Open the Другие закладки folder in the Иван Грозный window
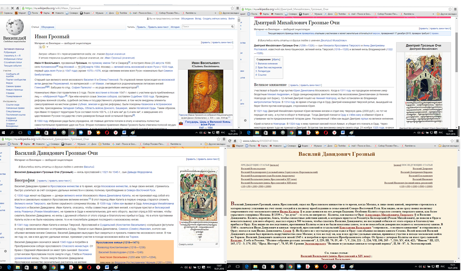462x271 pixels. click(228, 13)
